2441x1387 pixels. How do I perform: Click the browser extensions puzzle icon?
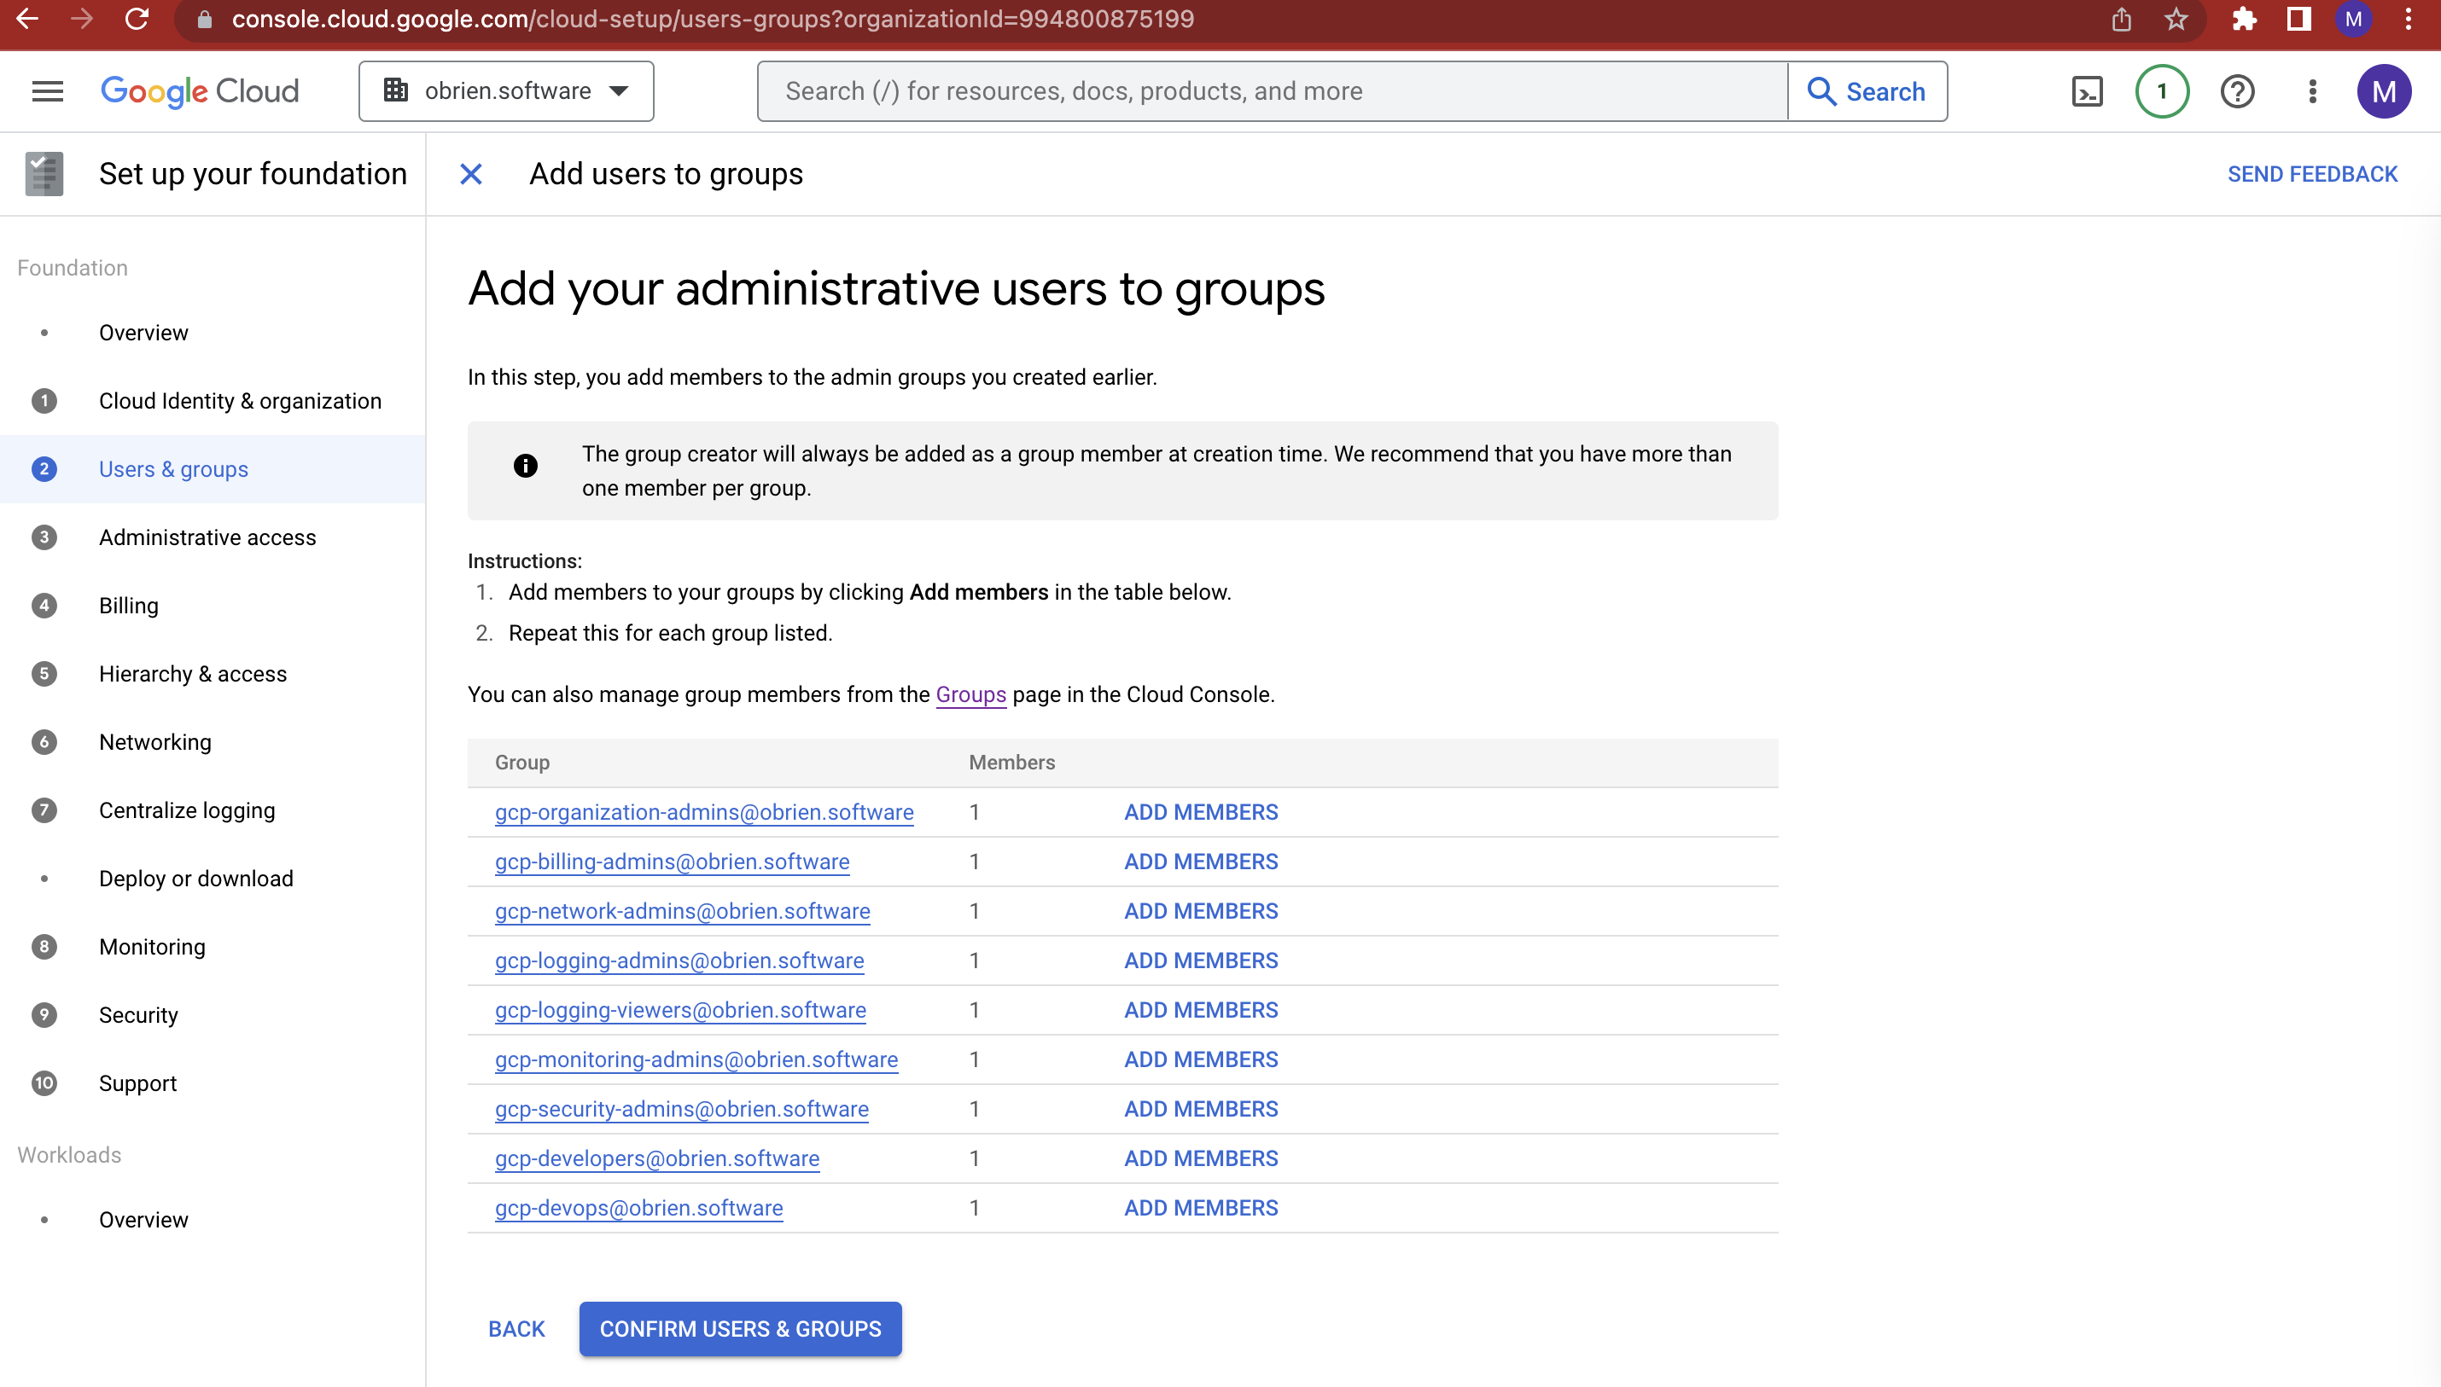[2246, 19]
